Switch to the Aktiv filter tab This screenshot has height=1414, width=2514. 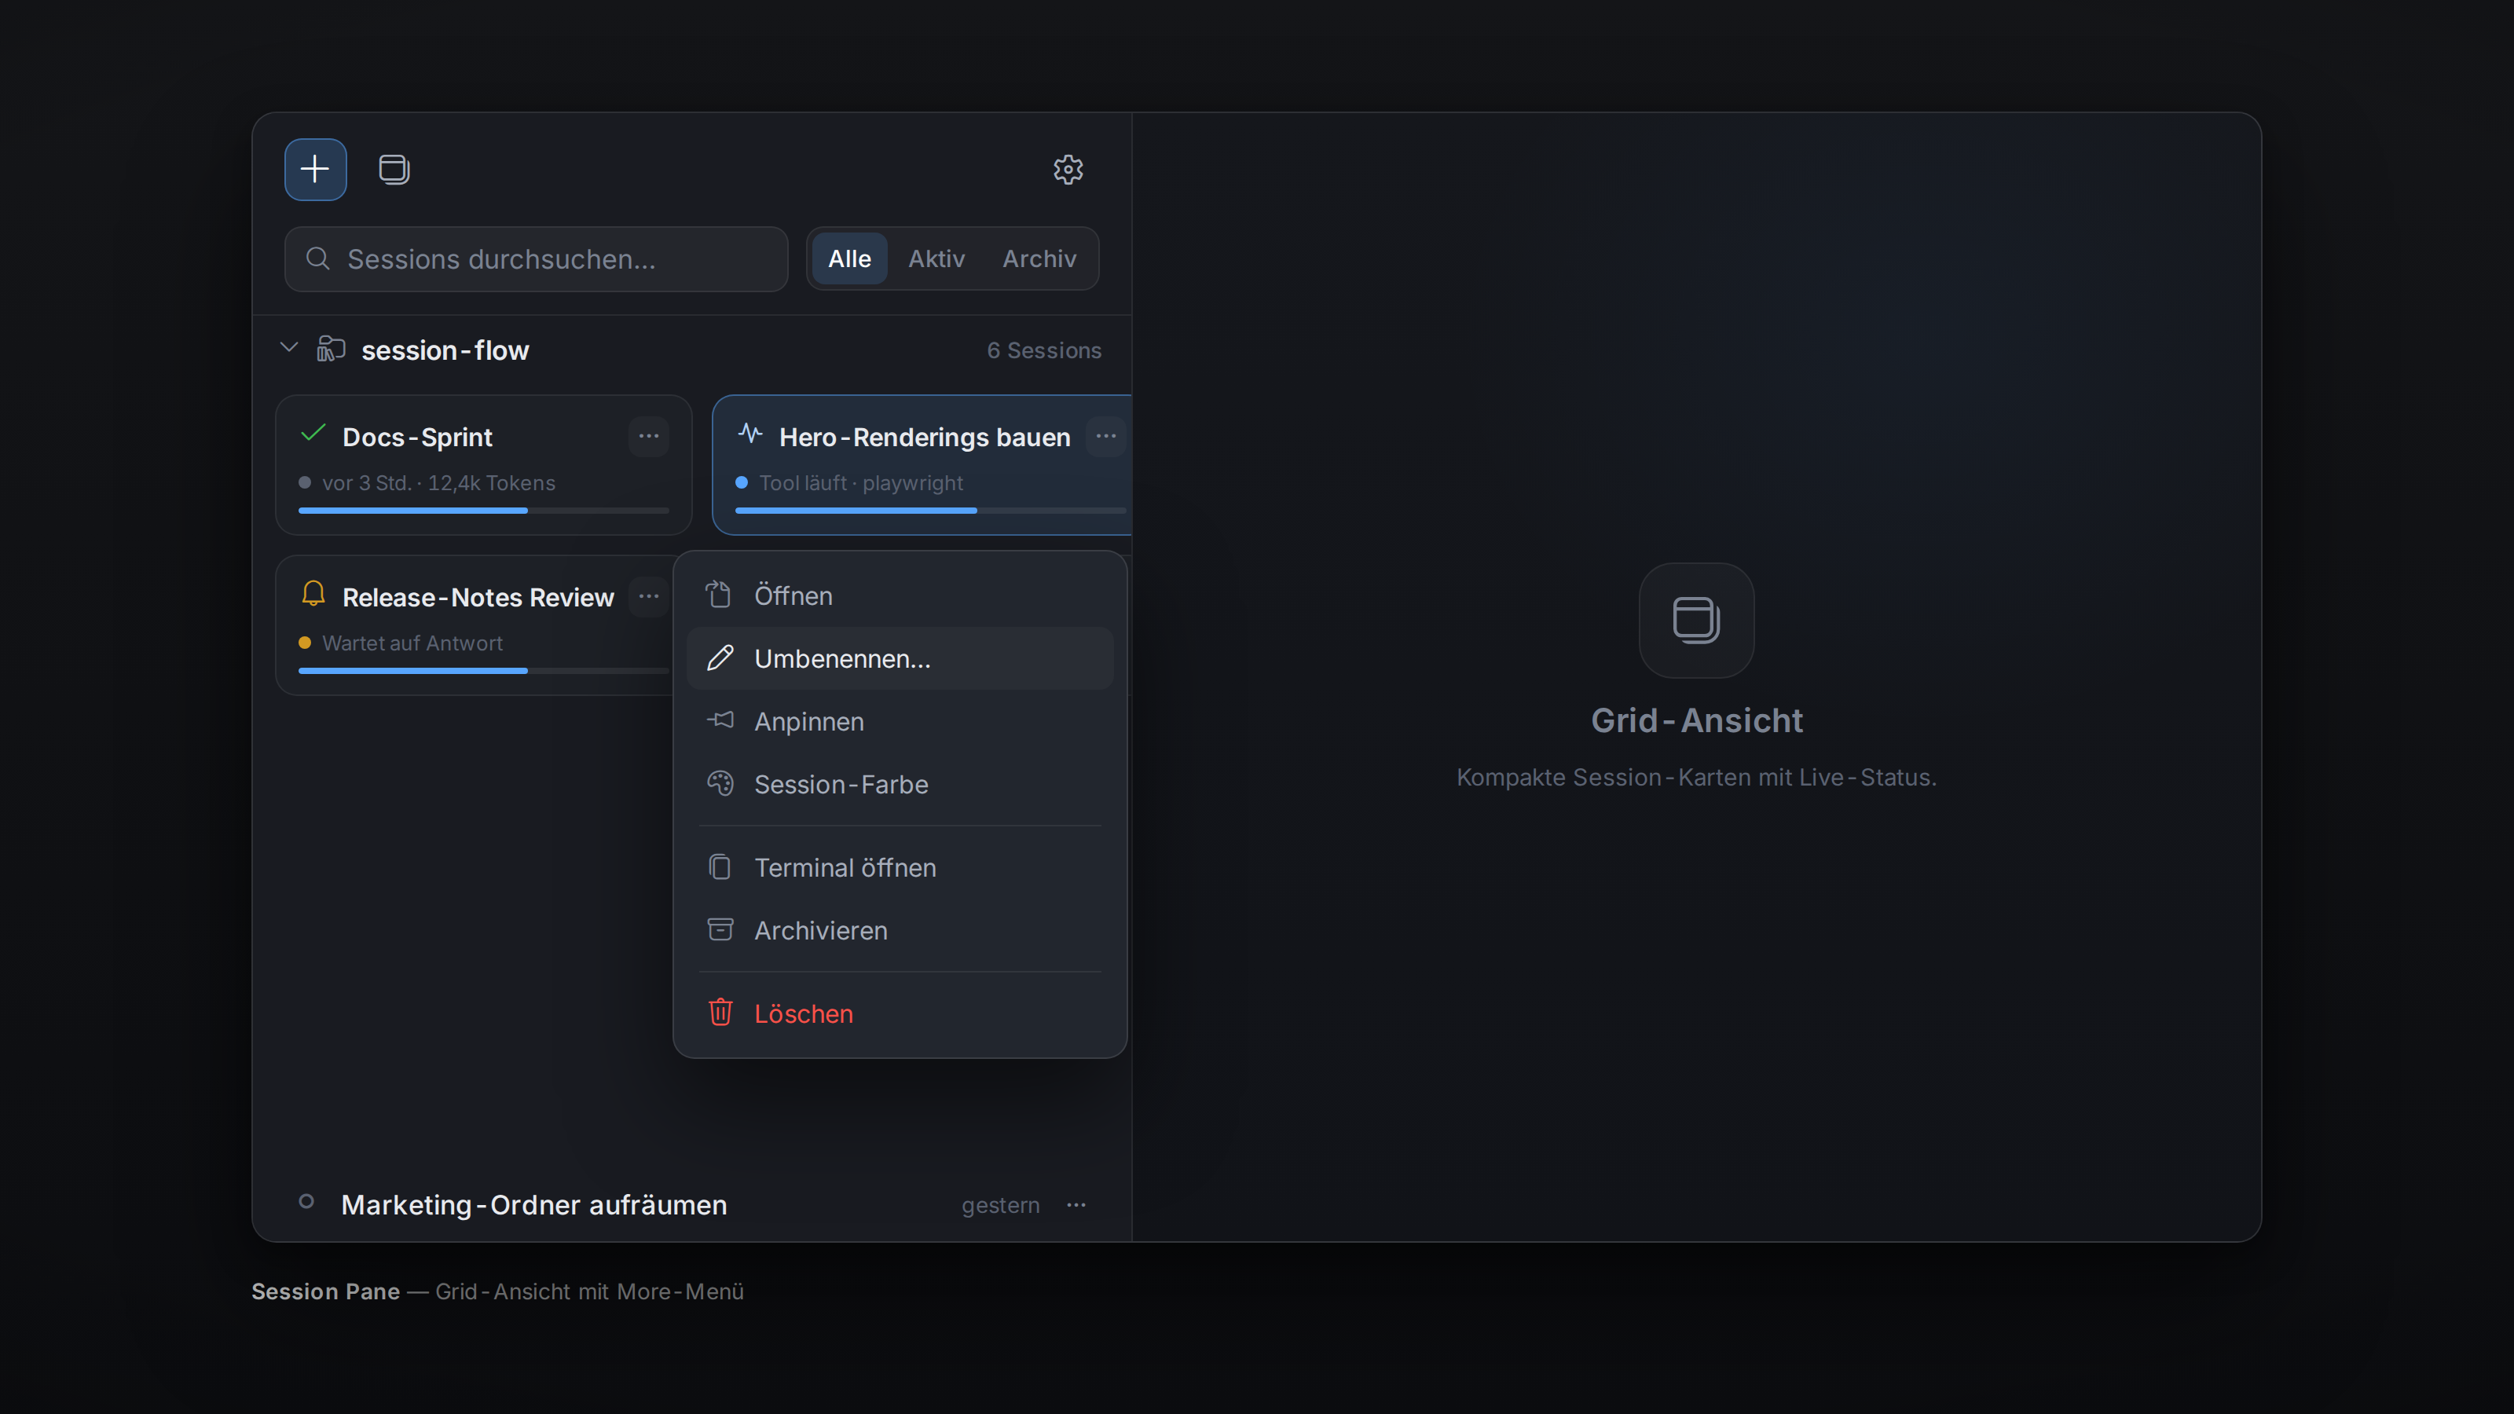(936, 258)
